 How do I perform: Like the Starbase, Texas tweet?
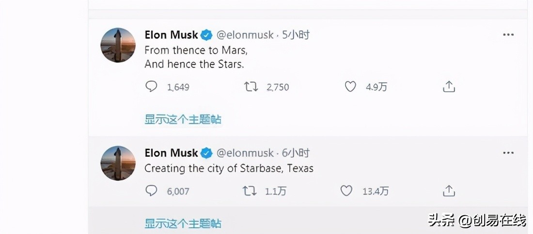tap(346, 191)
